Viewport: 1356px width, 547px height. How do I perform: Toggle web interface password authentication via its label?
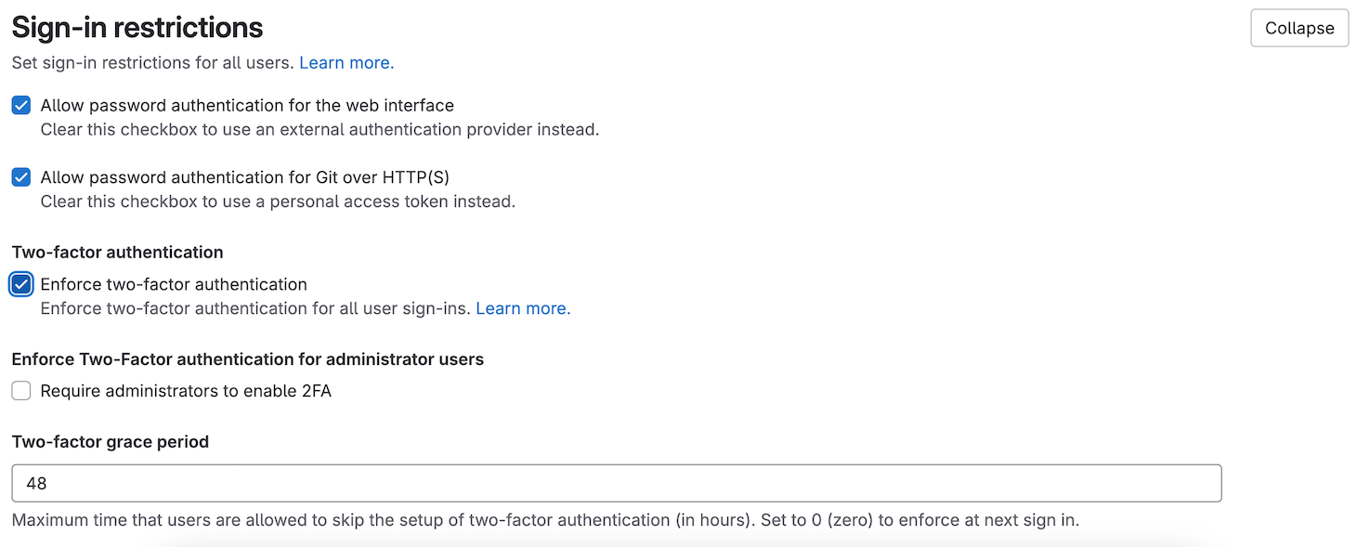(x=246, y=105)
